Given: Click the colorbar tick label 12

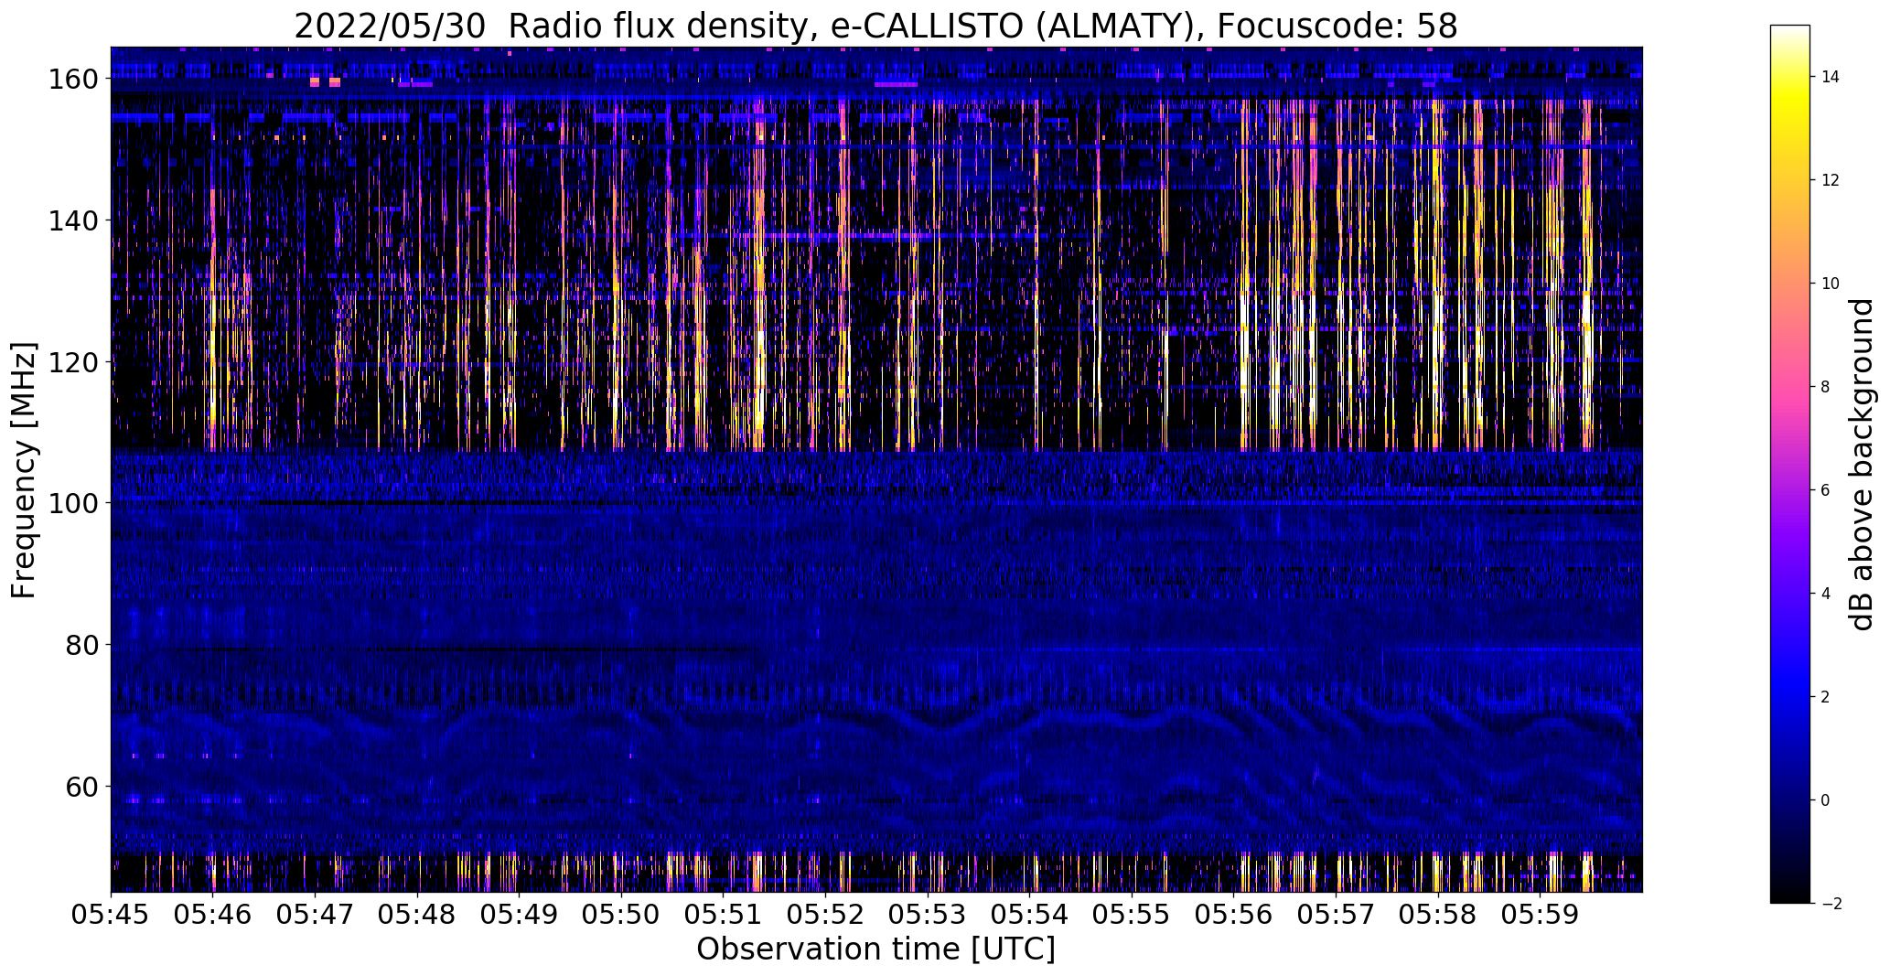Looking at the screenshot, I should tap(1831, 180).
